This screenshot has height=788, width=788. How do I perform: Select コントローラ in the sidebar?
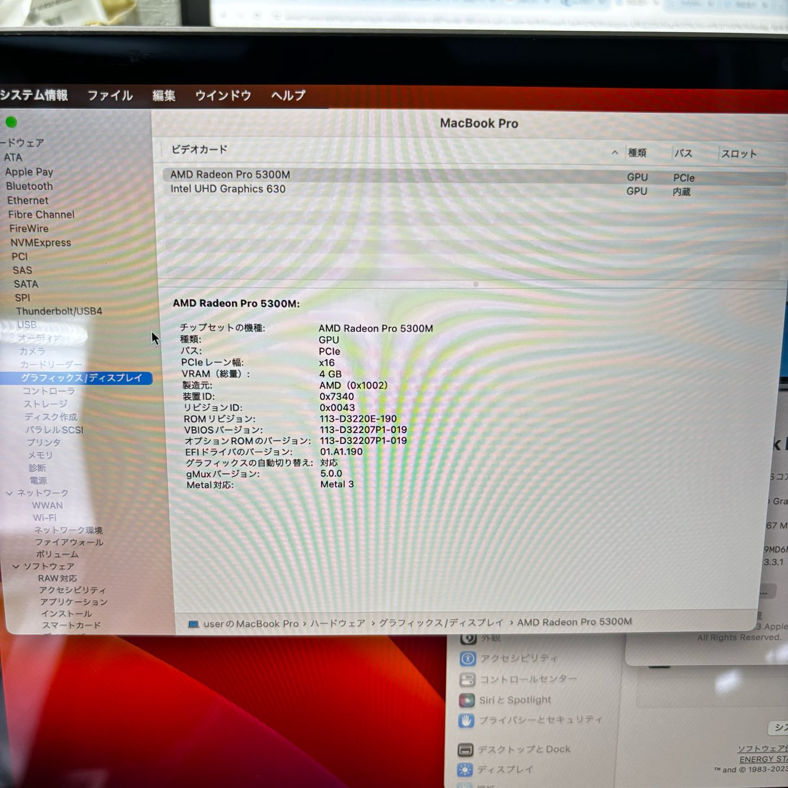[x=49, y=390]
